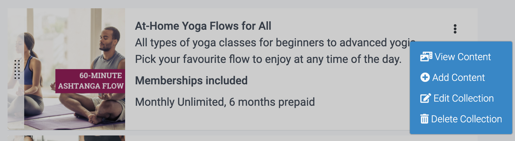Viewport: 515px width, 141px height.
Task: Click the Memberships included heading
Action: point(191,81)
